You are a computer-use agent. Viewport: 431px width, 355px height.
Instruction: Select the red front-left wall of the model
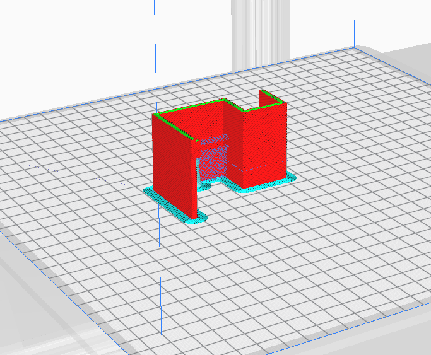coord(174,167)
